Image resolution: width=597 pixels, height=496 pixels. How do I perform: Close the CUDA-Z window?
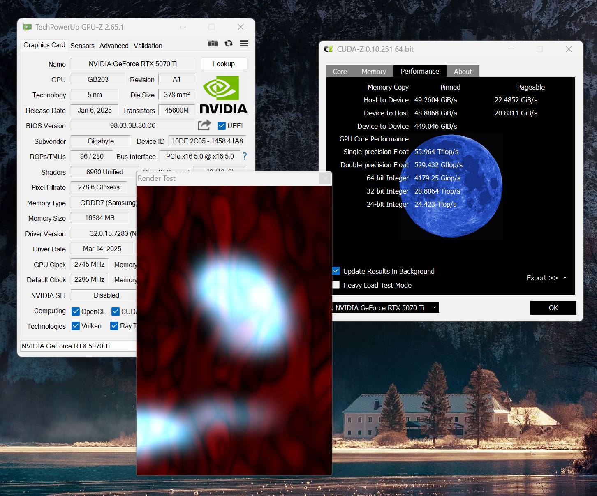click(569, 49)
